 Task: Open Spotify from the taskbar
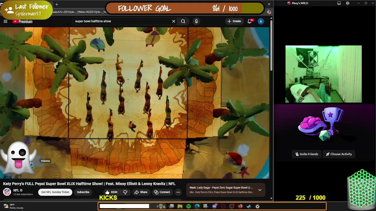coord(189,206)
